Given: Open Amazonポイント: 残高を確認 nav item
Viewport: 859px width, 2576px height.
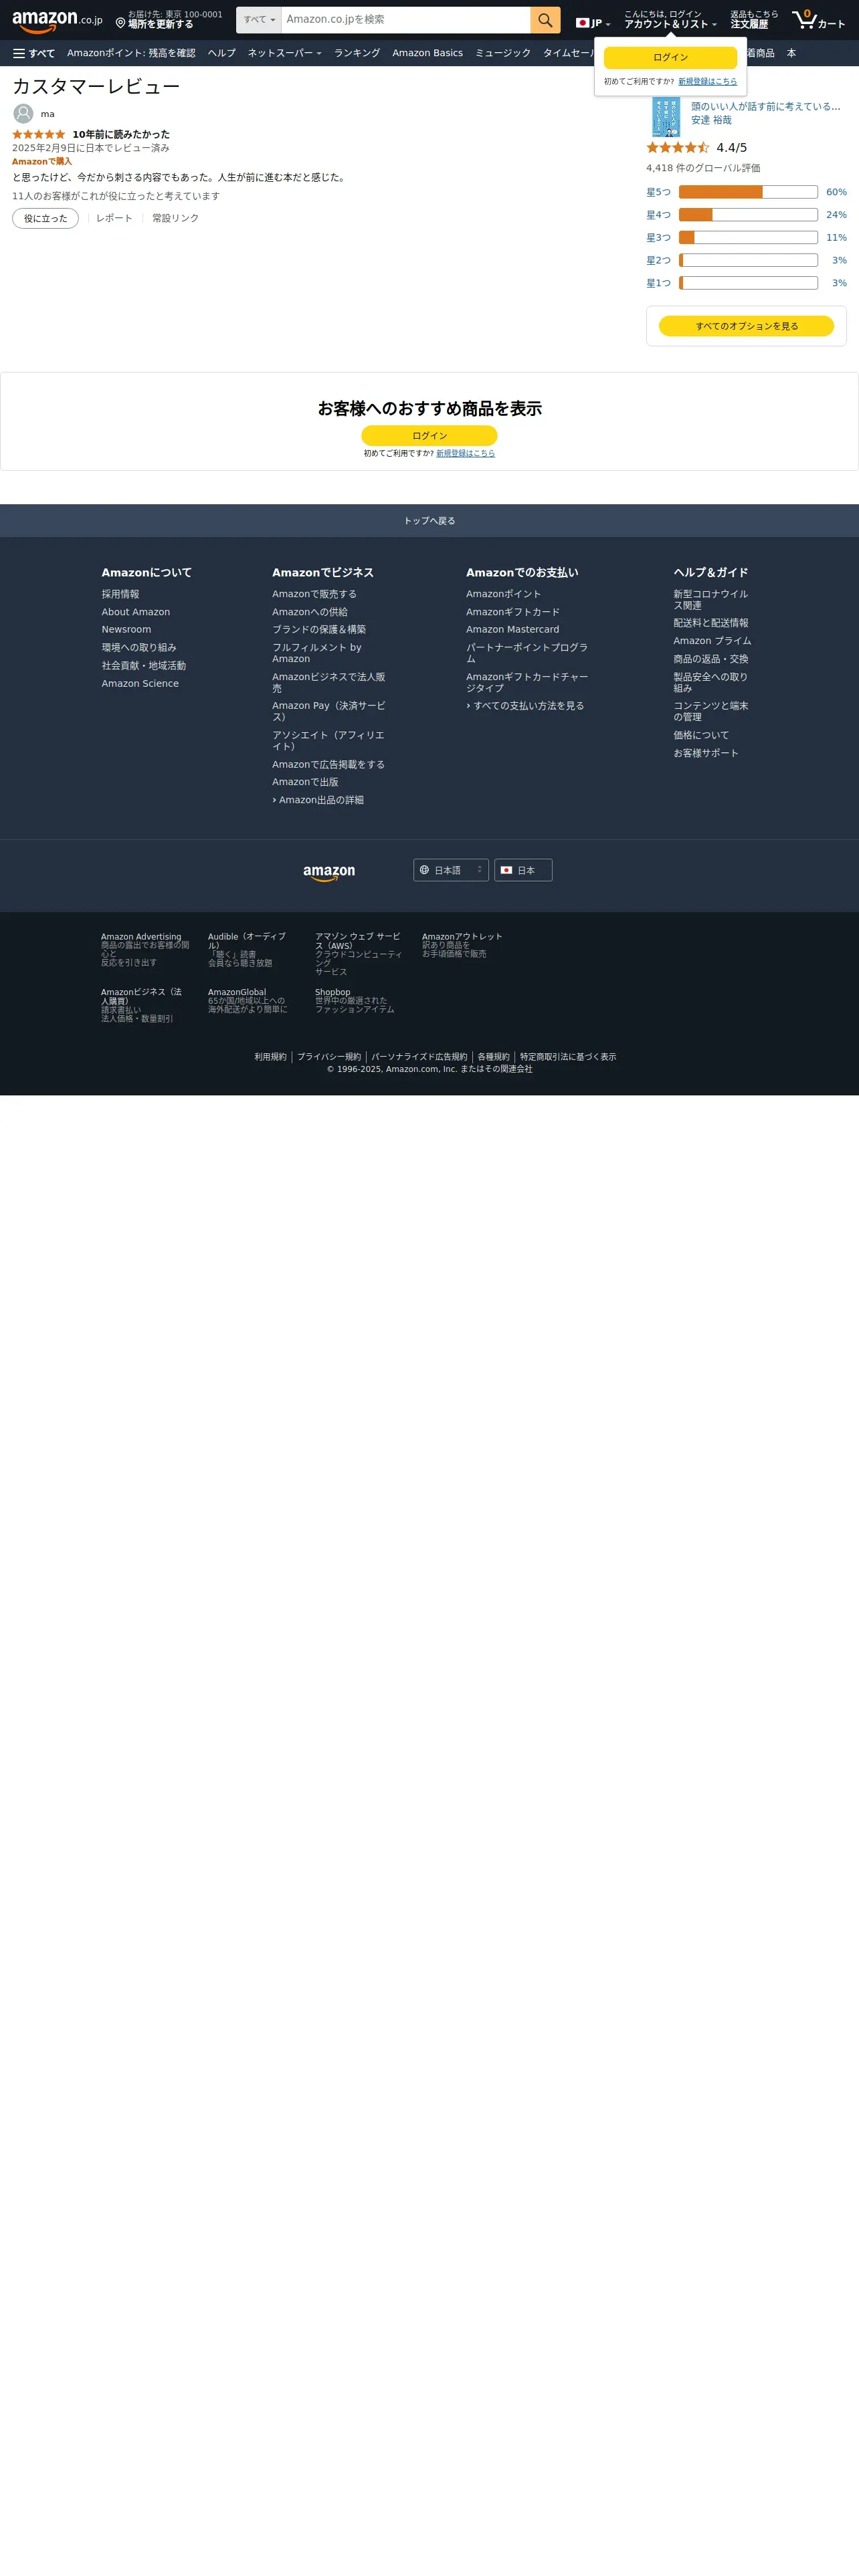Looking at the screenshot, I should point(131,53).
